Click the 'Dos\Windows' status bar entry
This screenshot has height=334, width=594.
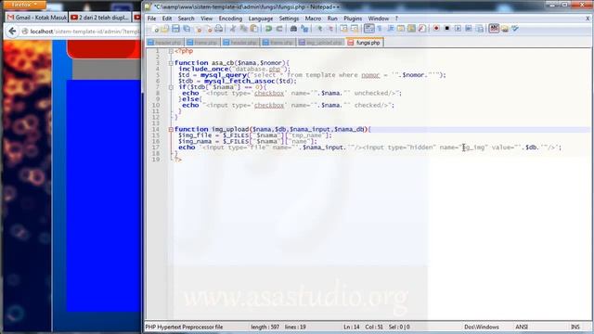[x=482, y=327]
